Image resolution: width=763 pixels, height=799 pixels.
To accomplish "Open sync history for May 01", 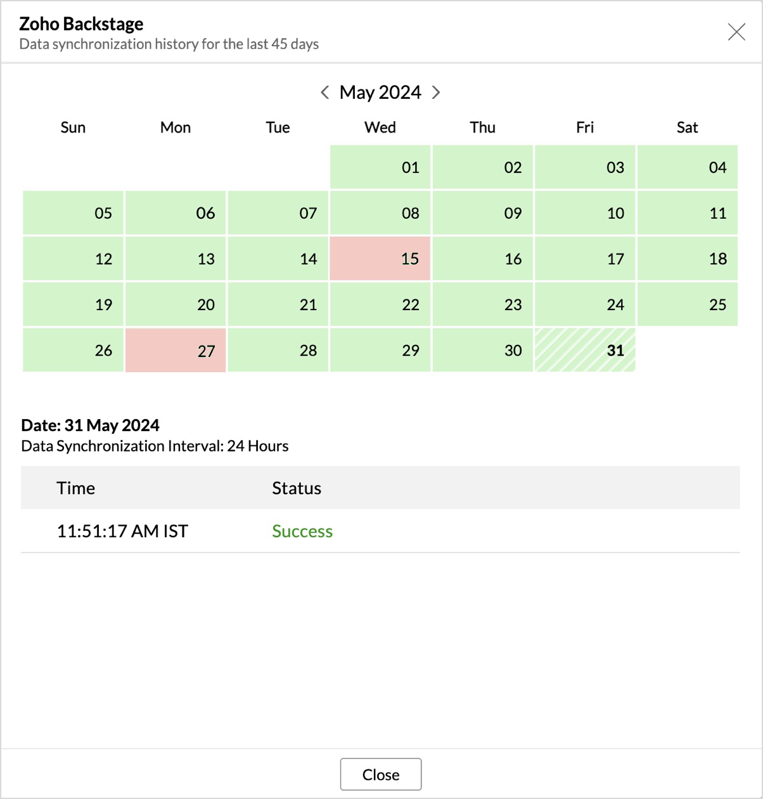I will click(x=380, y=167).
